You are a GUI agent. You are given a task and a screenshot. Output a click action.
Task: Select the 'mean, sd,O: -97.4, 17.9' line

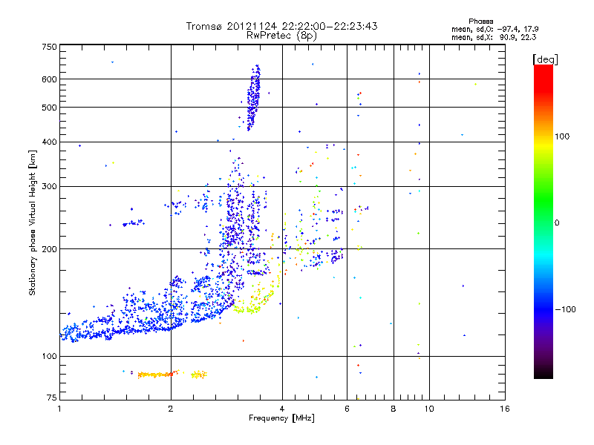pos(495,29)
